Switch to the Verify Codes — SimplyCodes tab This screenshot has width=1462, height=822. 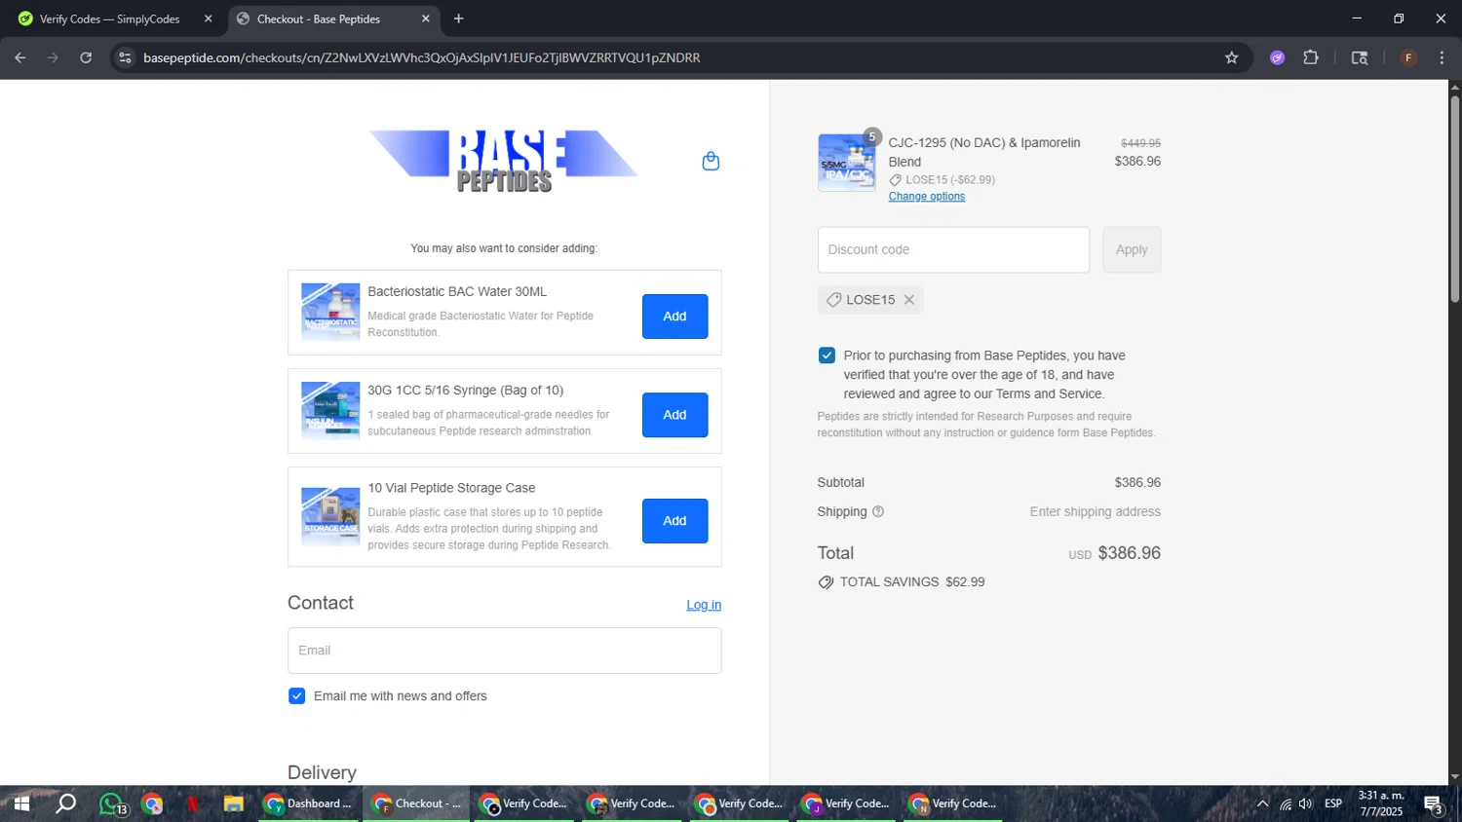pos(110,19)
